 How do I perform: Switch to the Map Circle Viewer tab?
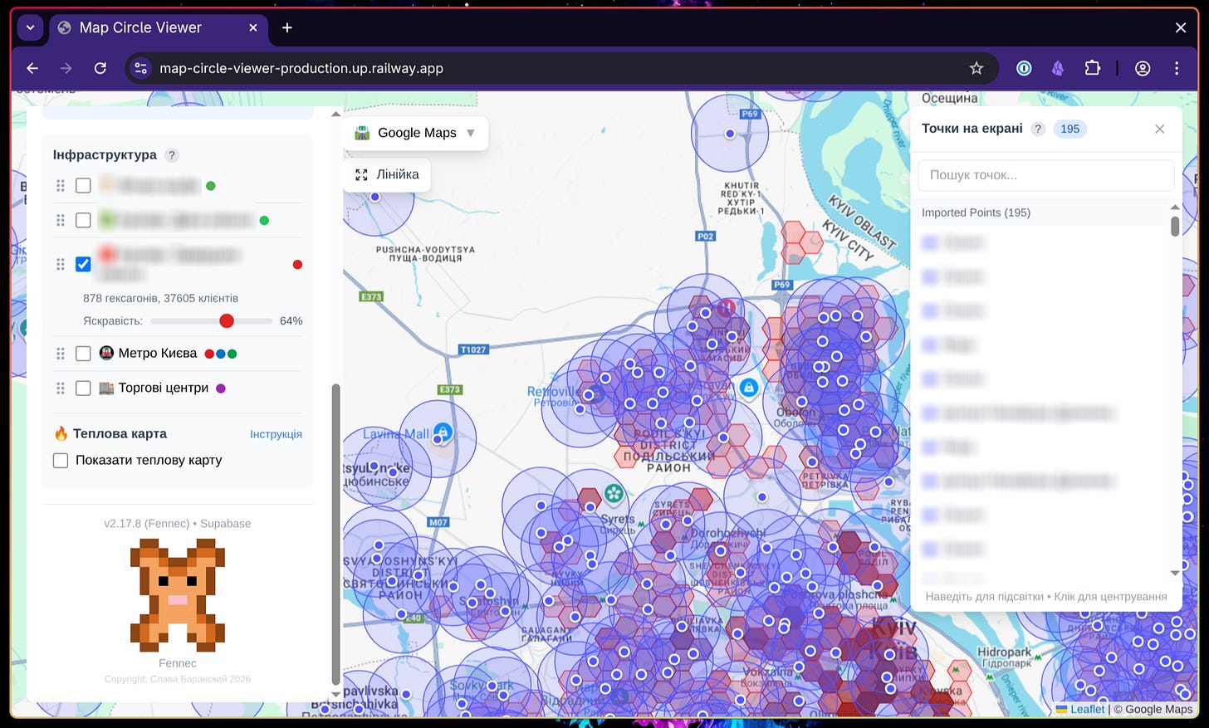tap(158, 27)
